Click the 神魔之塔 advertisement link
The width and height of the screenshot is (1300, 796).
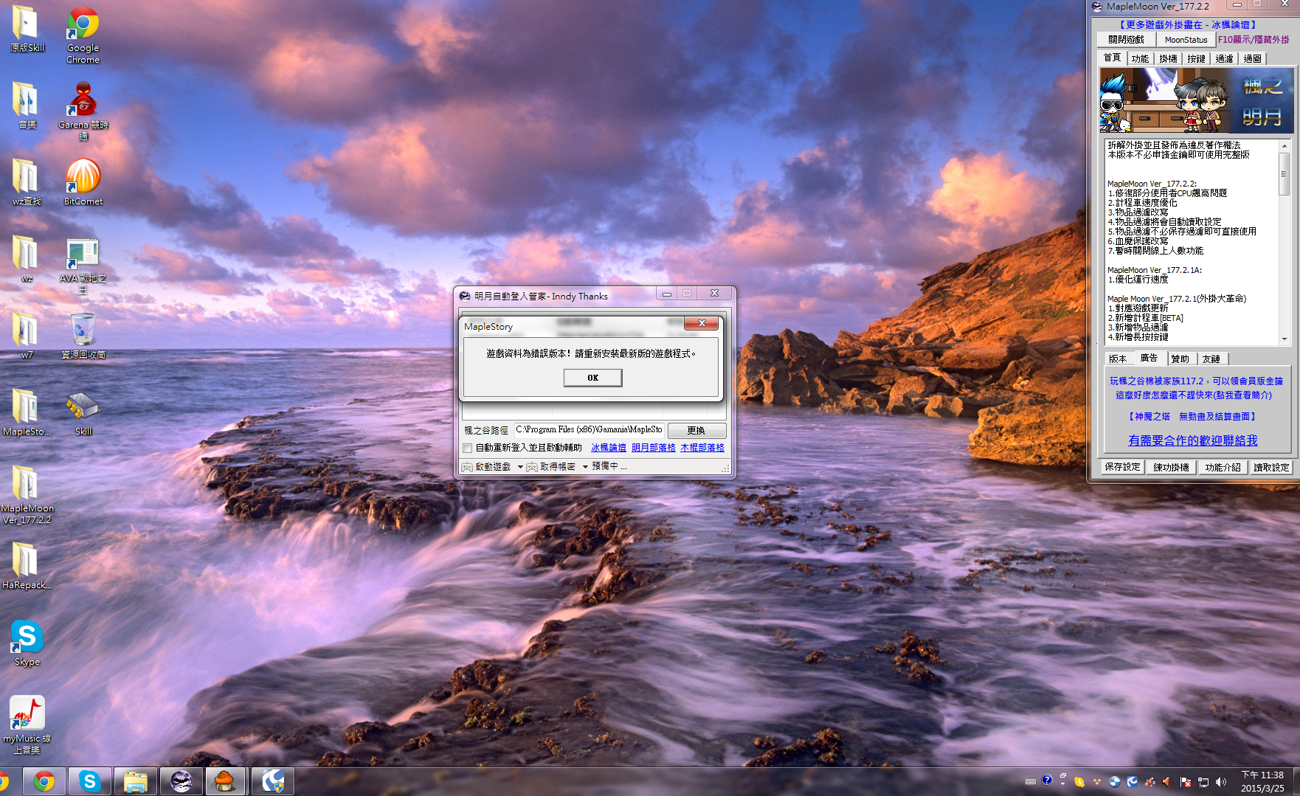1193,417
